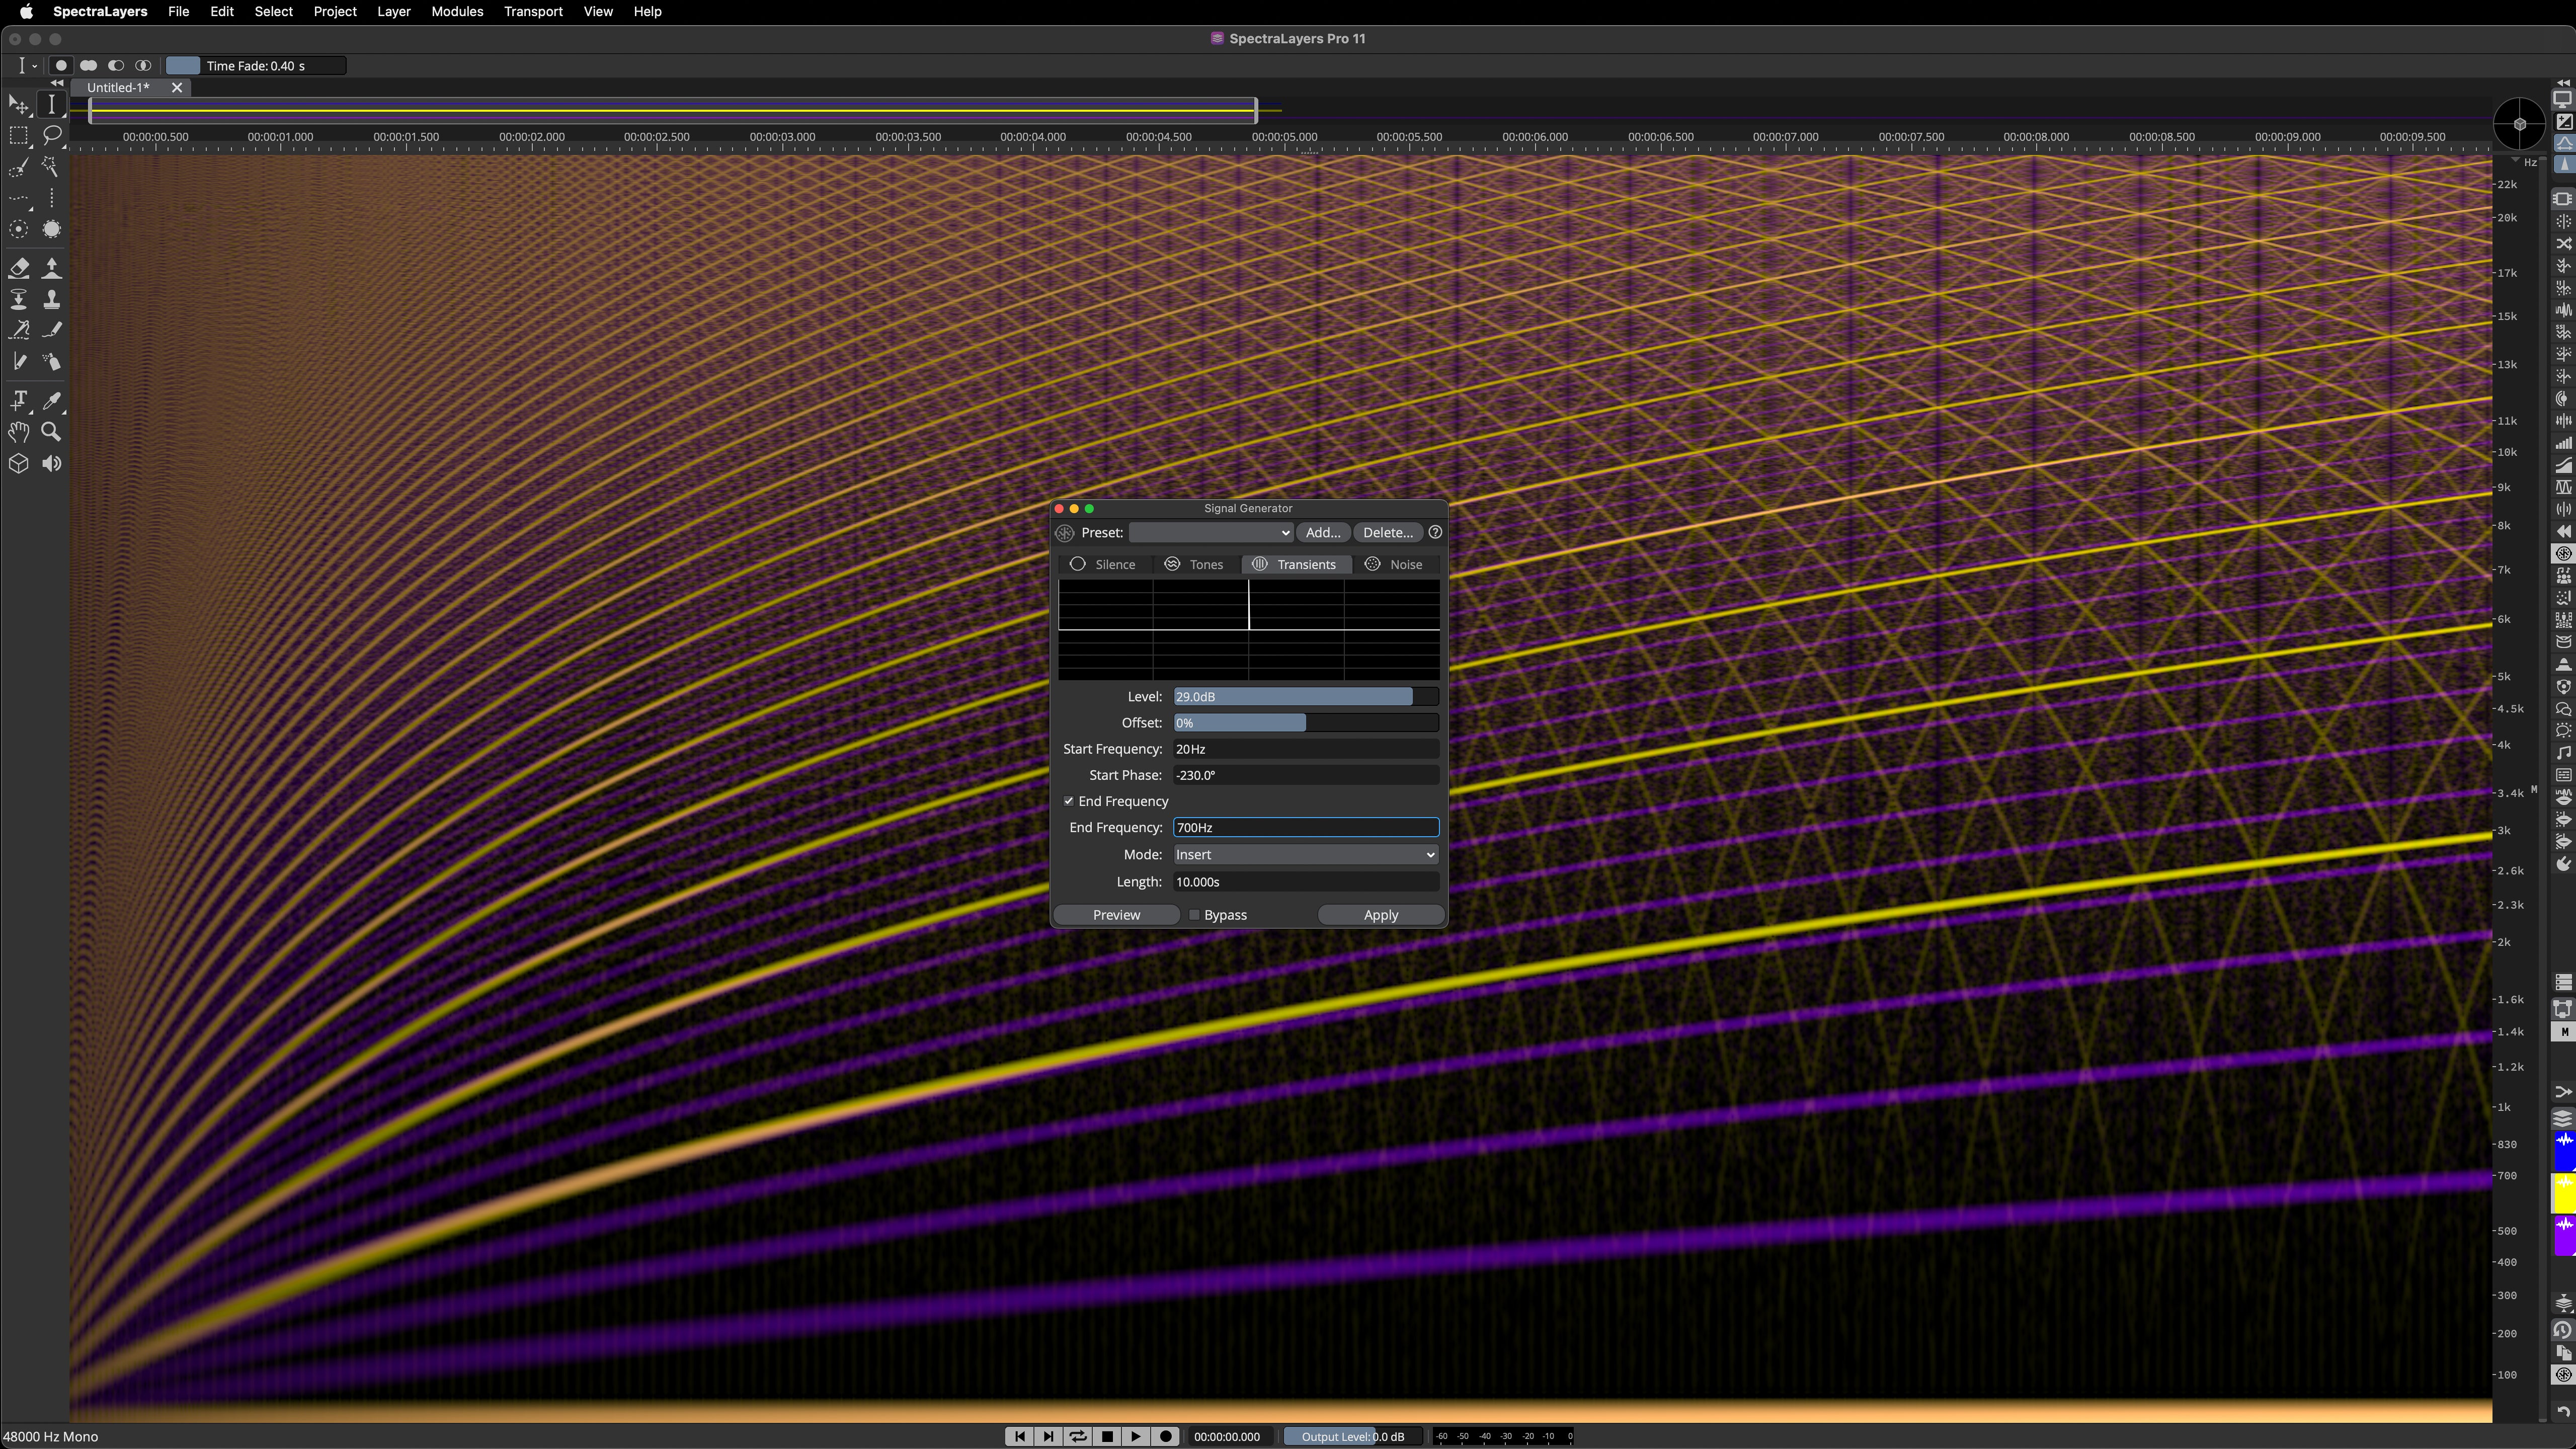Viewport: 2576px width, 1449px height.
Task: Adjust the Level slider at 29.0dB
Action: 1306,697
